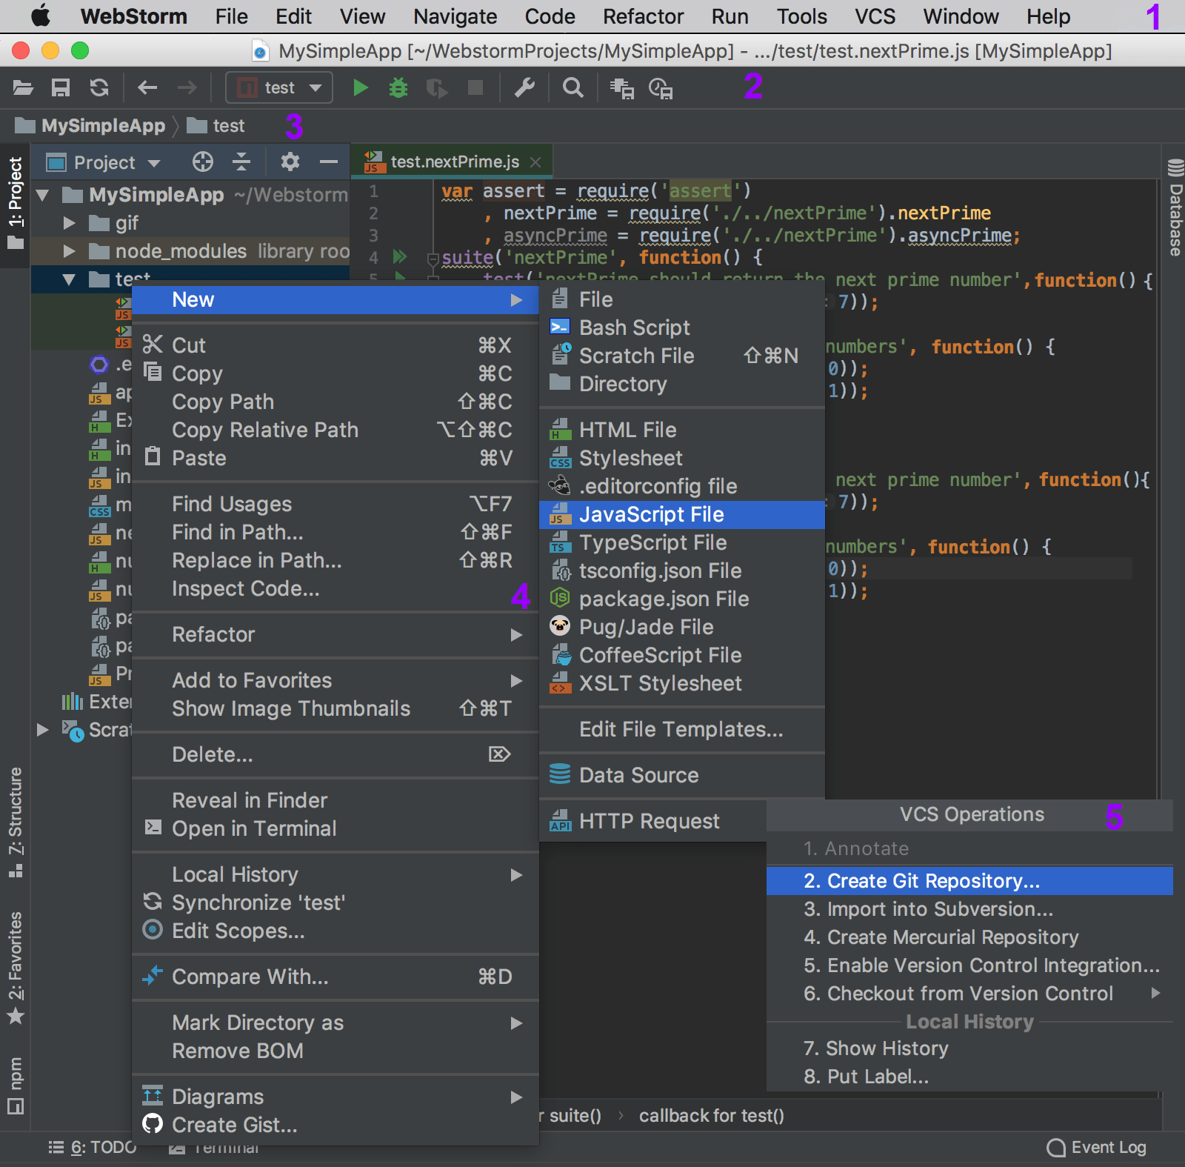This screenshot has height=1167, width=1185.
Task: Choose JavaScript File from New submenu
Action: tap(682, 515)
